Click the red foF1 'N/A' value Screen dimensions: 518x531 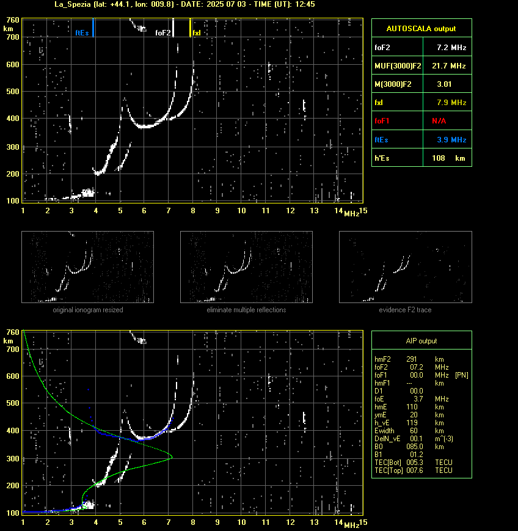[439, 121]
